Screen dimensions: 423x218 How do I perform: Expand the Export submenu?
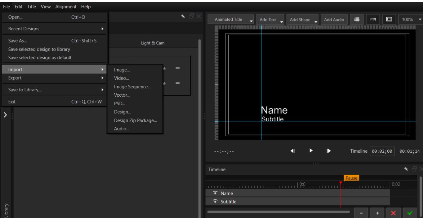click(x=55, y=78)
